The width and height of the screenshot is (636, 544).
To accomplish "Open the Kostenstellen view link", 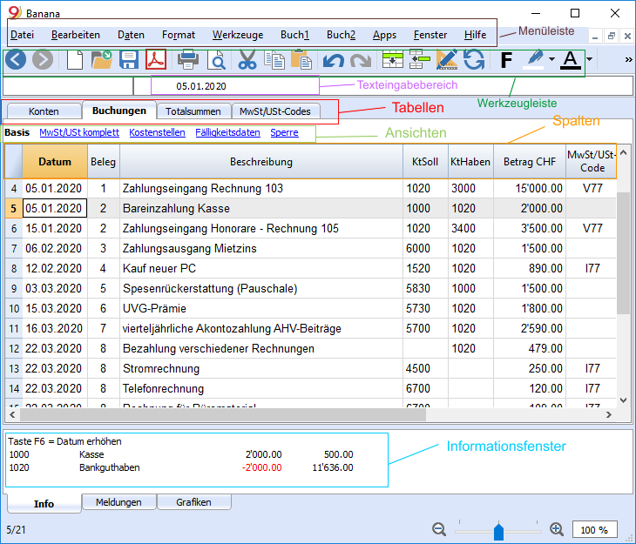I will pyautogui.click(x=157, y=132).
